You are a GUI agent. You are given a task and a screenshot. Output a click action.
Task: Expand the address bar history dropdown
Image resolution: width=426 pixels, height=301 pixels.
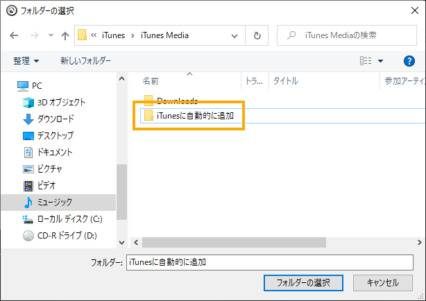pyautogui.click(x=235, y=35)
